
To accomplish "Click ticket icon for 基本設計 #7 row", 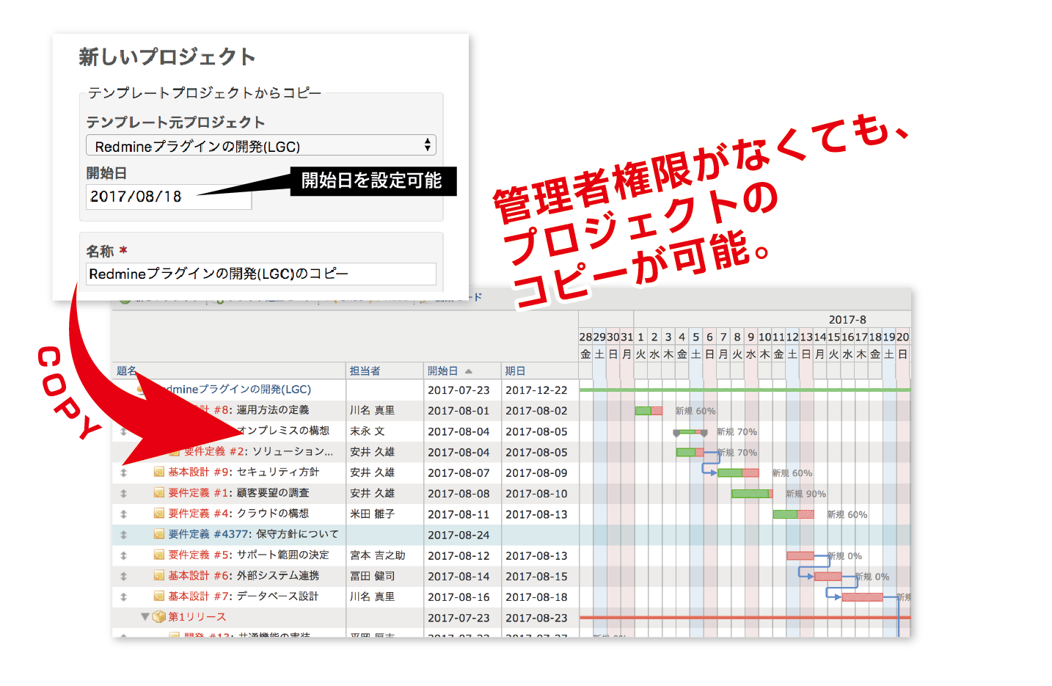I will (158, 596).
